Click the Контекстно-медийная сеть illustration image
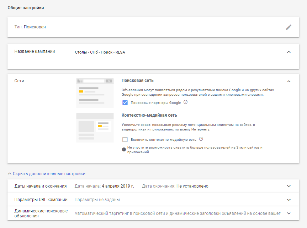The width and height of the screenshot is (307, 228). pyautogui.click(x=95, y=128)
